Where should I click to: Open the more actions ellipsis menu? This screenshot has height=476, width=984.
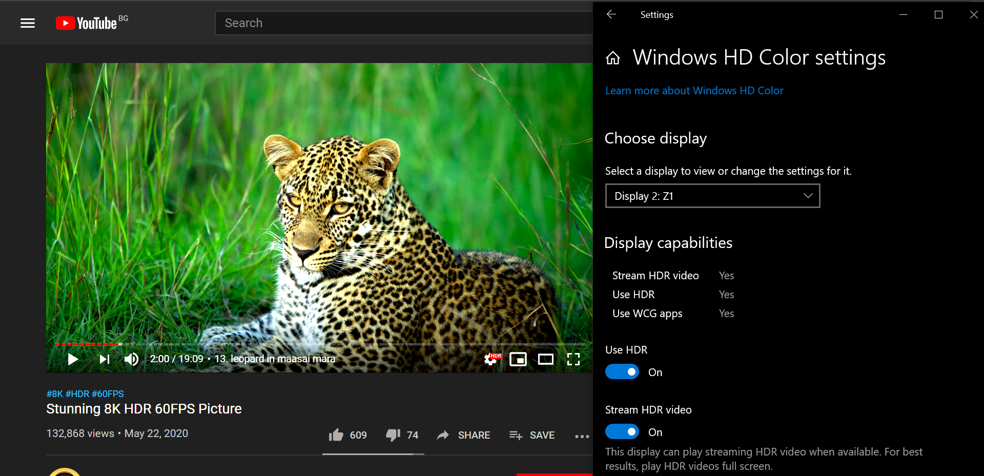point(582,436)
